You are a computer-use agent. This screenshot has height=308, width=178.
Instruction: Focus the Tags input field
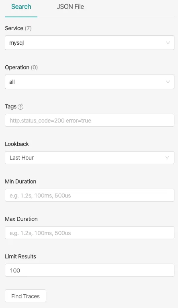[90, 120]
